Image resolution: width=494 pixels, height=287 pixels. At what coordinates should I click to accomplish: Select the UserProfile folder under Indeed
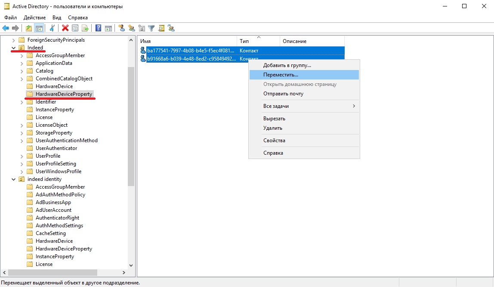[x=48, y=156]
